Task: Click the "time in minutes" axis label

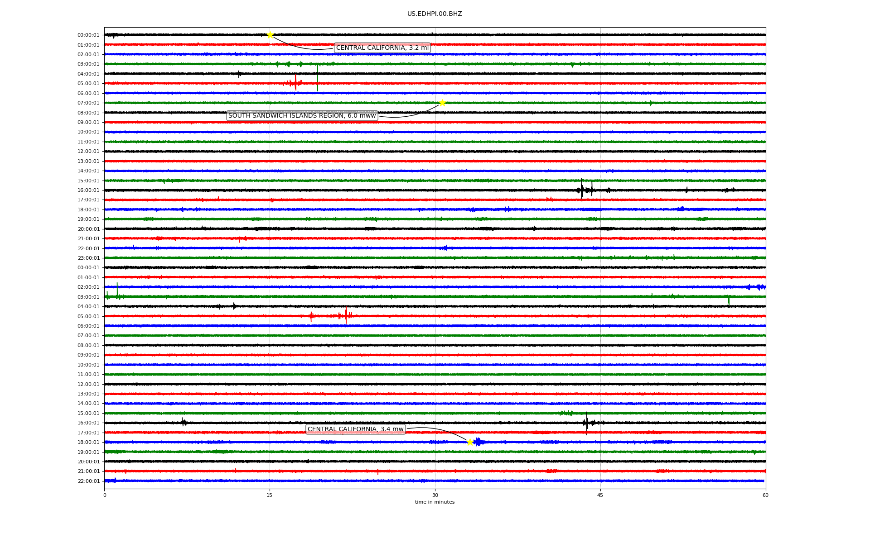Action: [434, 502]
